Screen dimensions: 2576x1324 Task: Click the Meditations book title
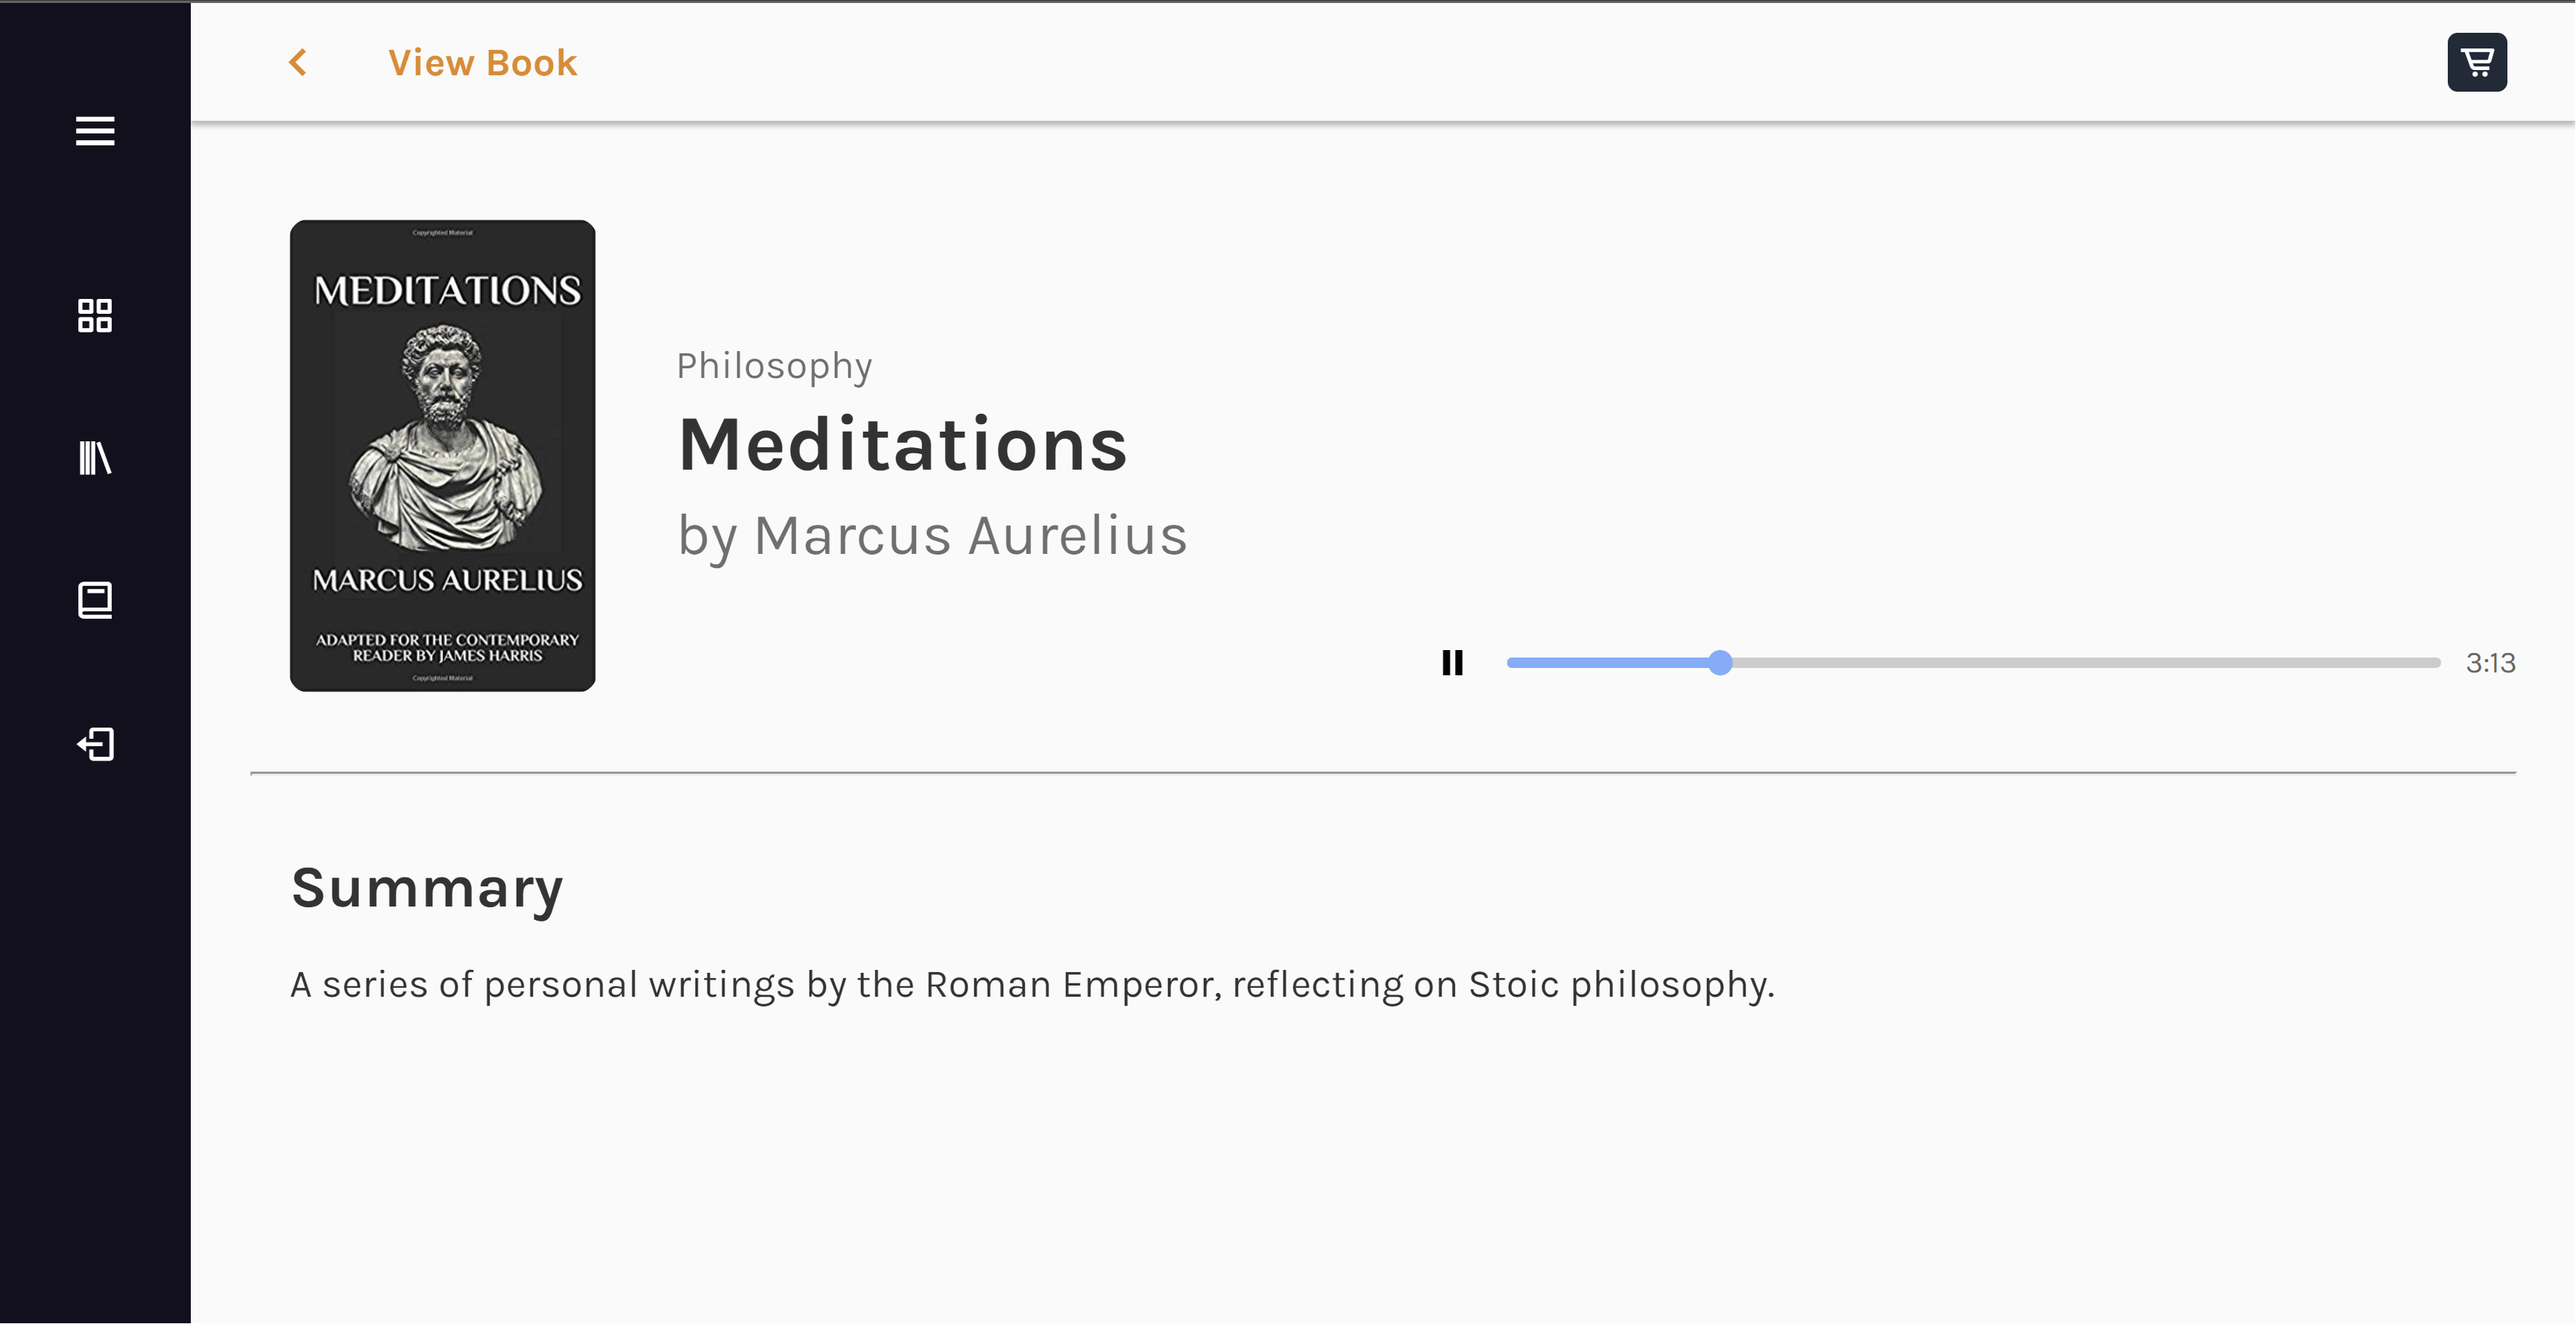point(903,445)
